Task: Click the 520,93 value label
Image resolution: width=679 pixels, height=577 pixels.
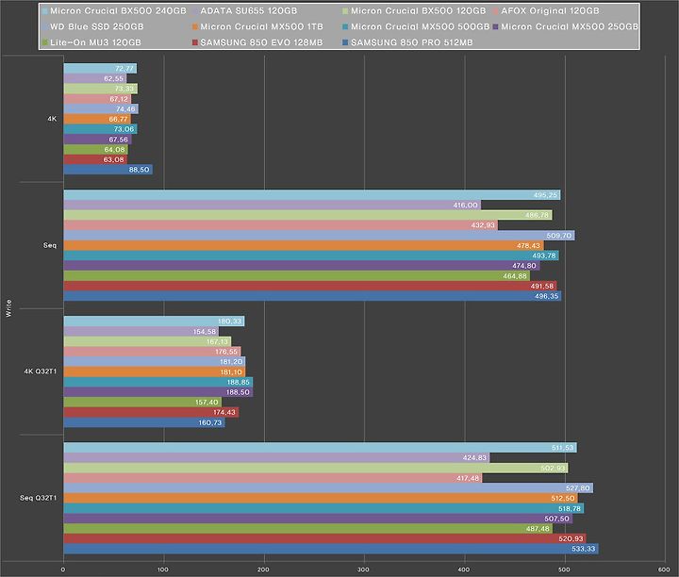Action: pos(571,539)
